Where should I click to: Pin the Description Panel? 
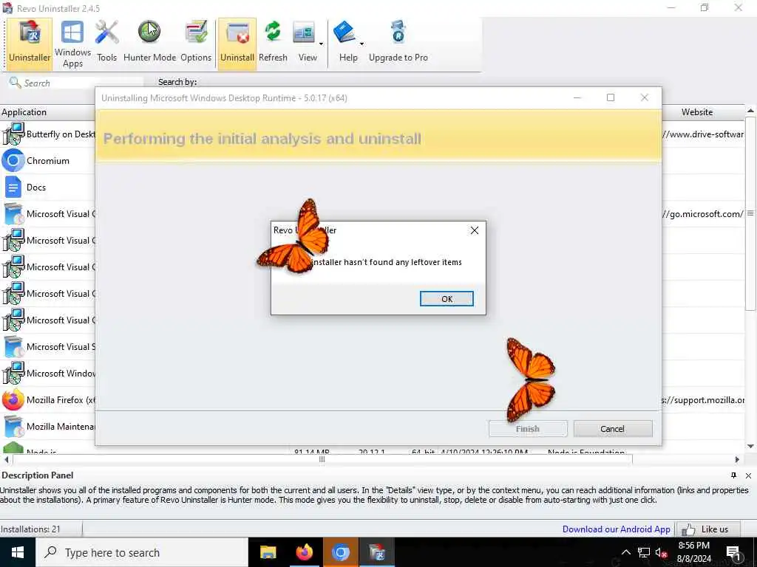pyautogui.click(x=734, y=475)
